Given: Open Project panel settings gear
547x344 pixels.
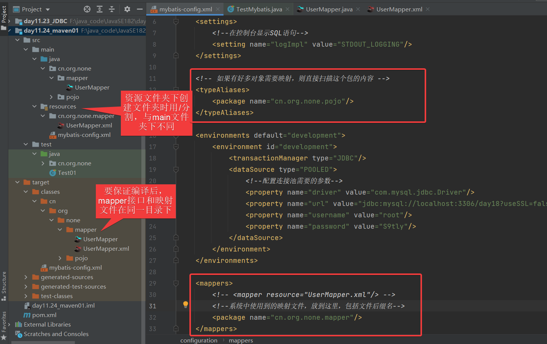Looking at the screenshot, I should click(127, 9).
